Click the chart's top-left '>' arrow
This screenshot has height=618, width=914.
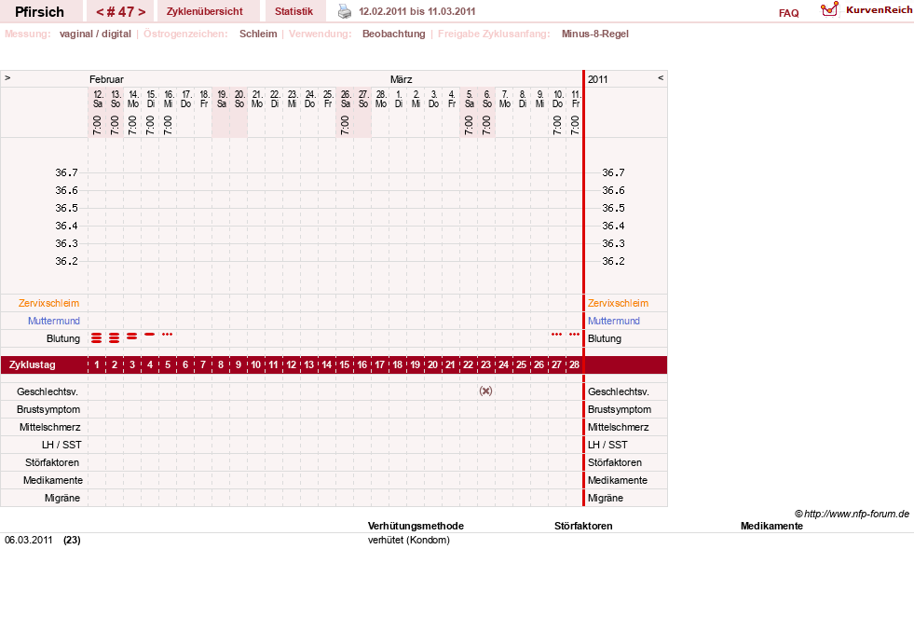7,77
